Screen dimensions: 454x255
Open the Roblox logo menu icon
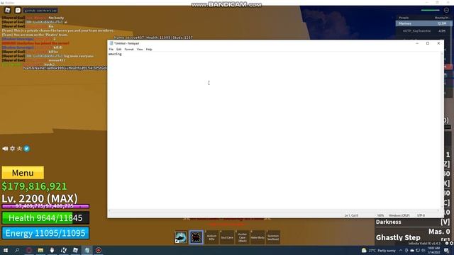(x=8, y=11)
